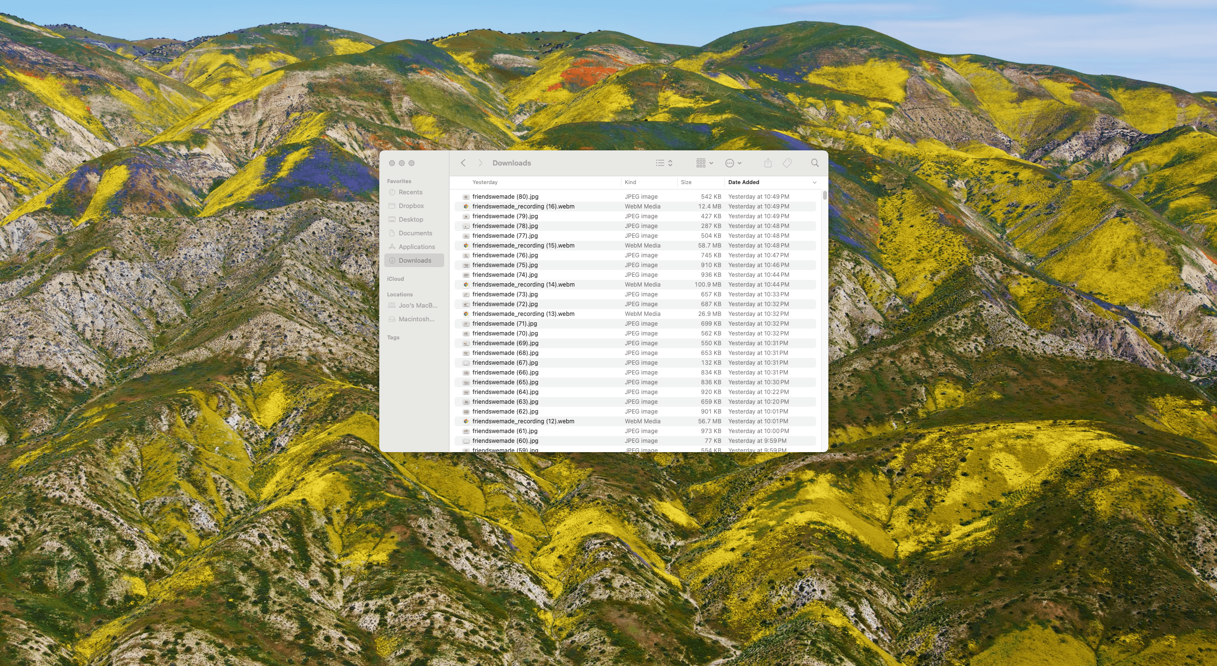1217x666 pixels.
Task: Open Applications in the sidebar
Action: point(416,247)
